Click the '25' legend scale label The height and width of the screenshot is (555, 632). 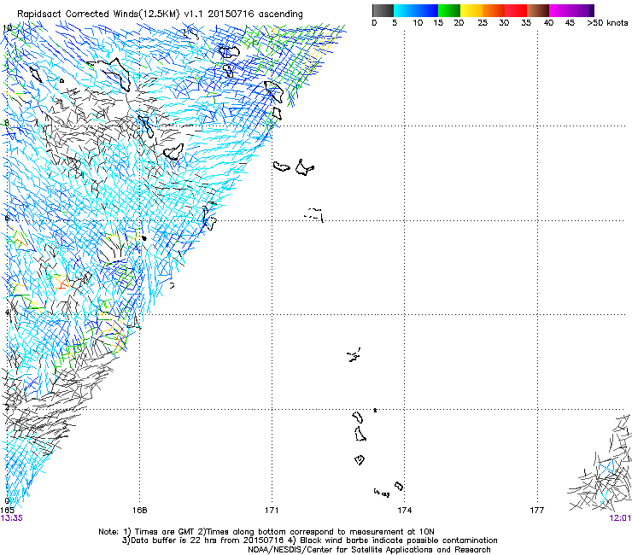483,23
